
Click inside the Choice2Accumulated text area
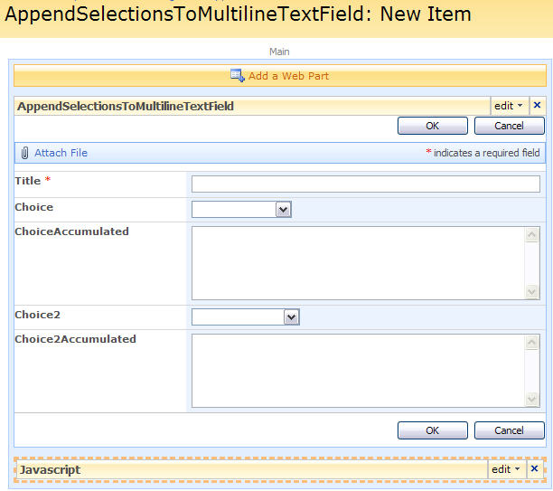(x=359, y=372)
